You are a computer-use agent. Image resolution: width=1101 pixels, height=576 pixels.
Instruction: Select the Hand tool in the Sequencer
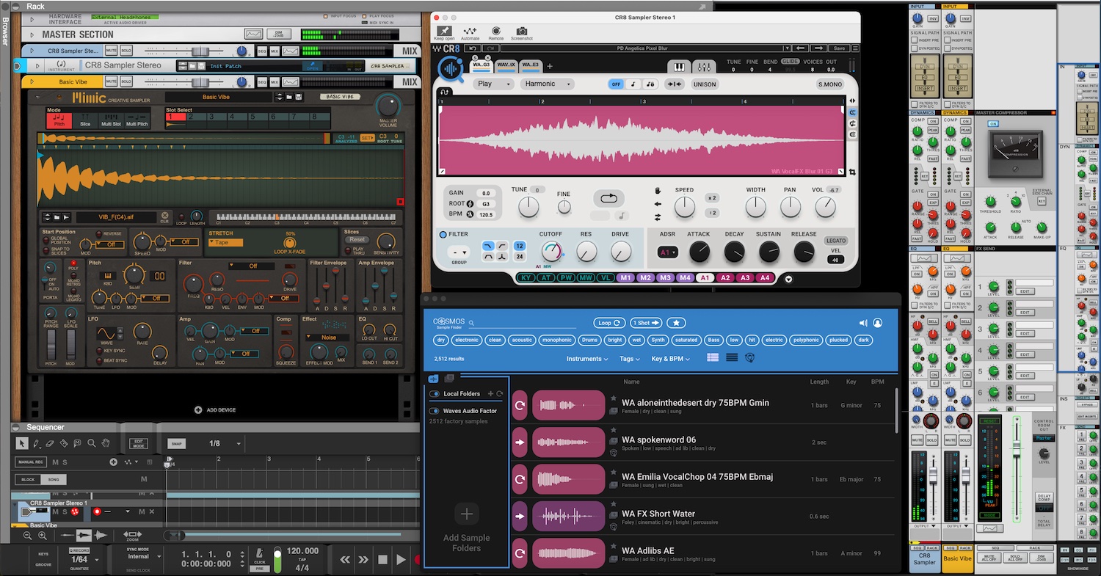106,443
